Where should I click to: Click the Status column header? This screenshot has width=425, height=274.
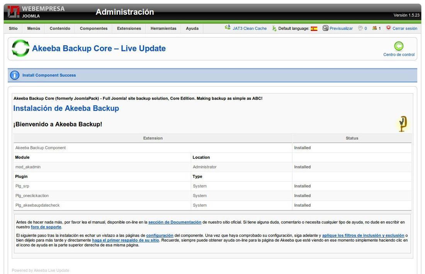point(352,138)
